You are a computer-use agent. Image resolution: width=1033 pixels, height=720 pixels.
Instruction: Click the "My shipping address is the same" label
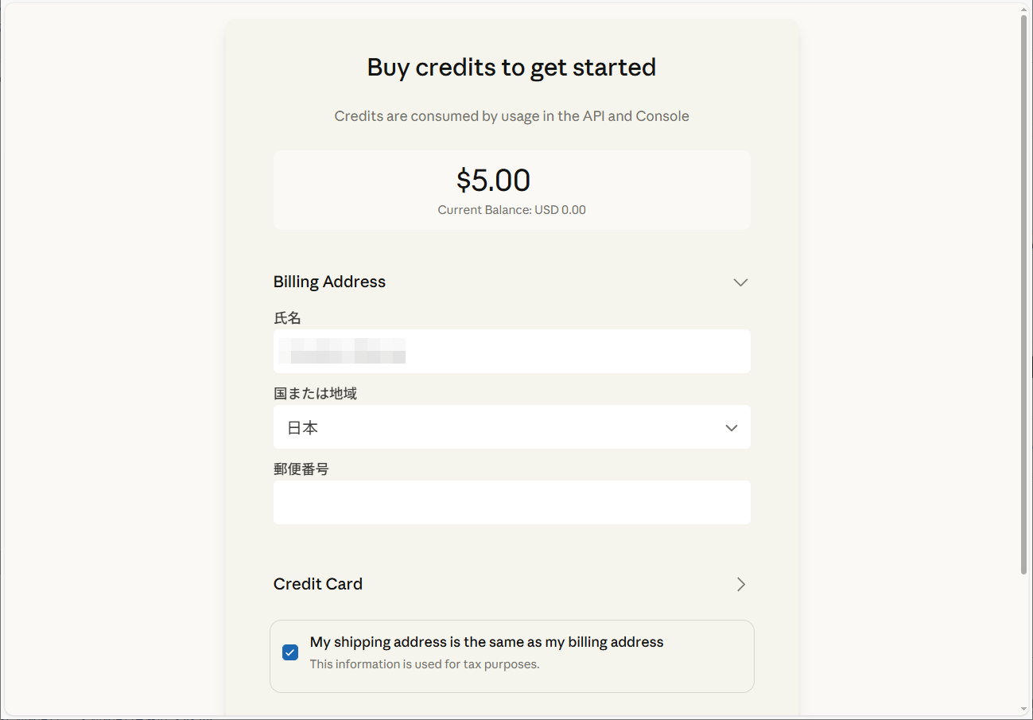point(486,642)
